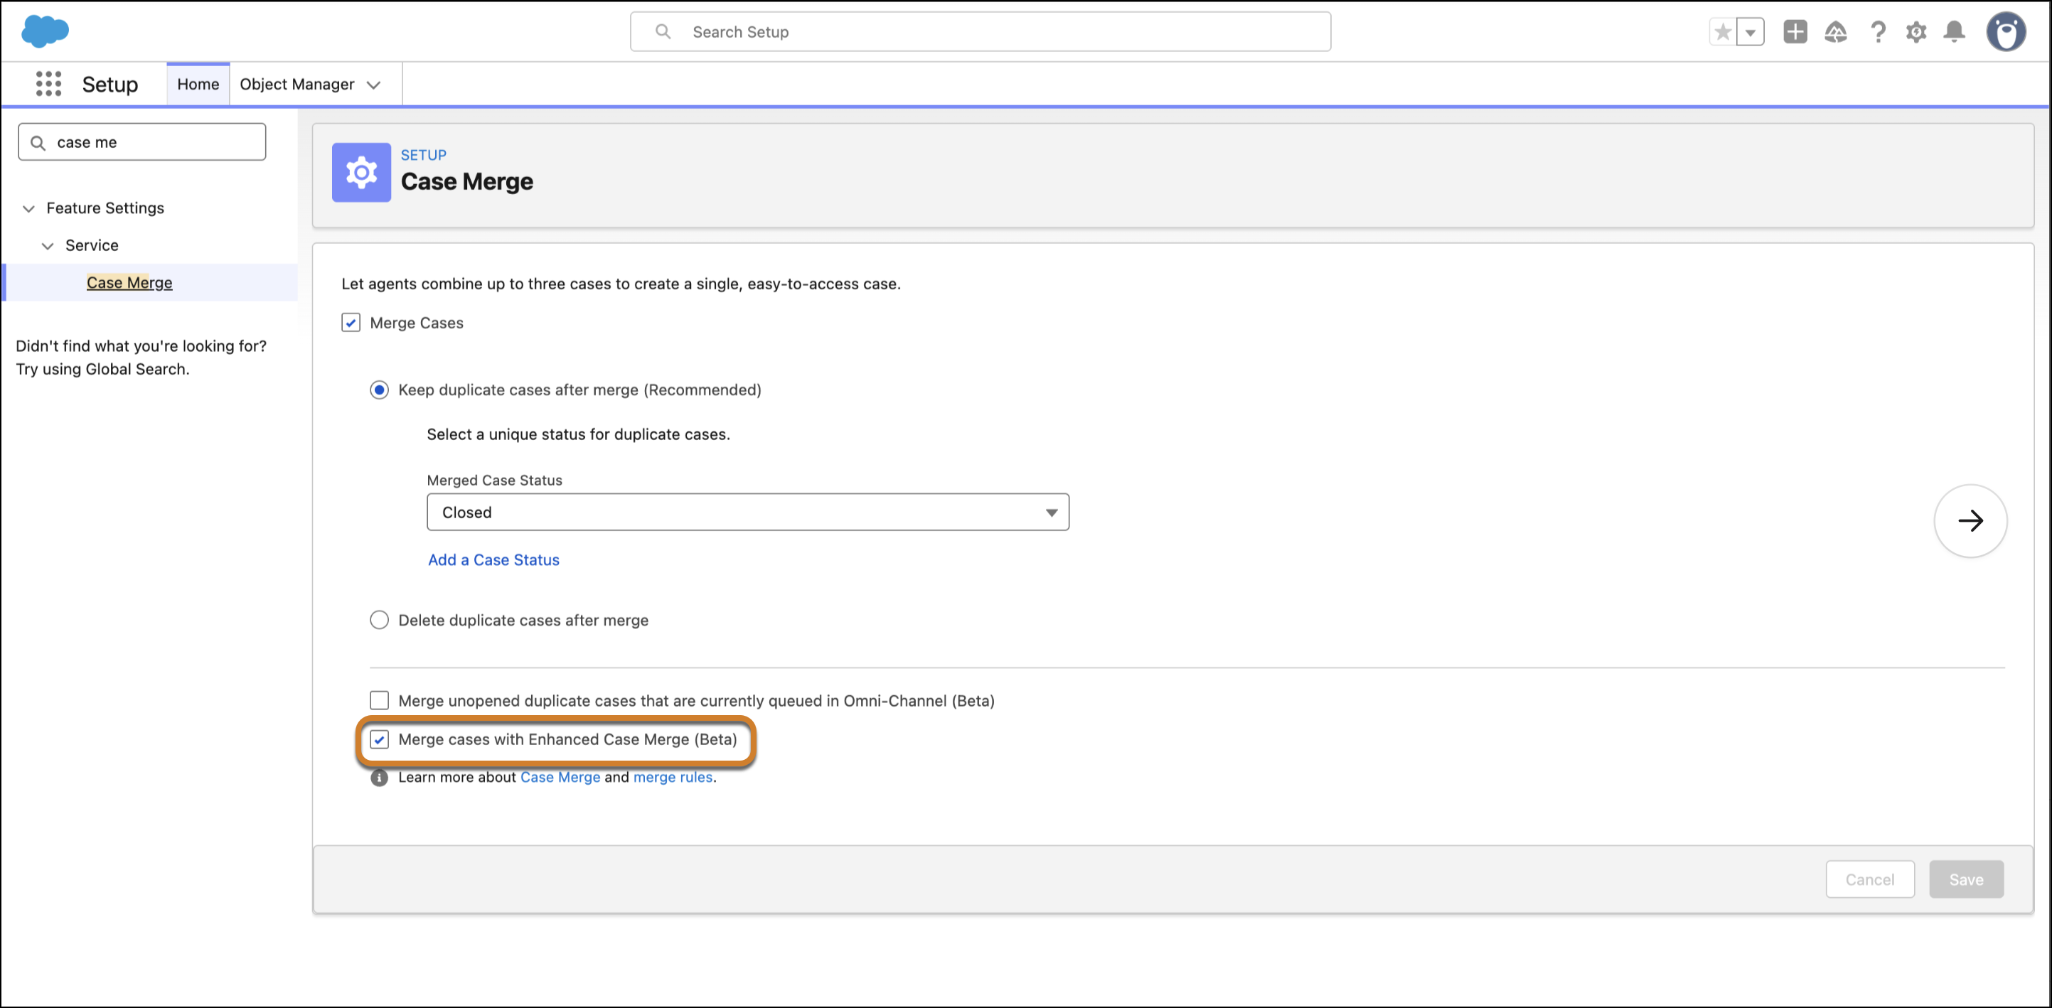This screenshot has width=2052, height=1008.
Task: Uncheck the Merge Cases checkbox
Action: point(351,323)
